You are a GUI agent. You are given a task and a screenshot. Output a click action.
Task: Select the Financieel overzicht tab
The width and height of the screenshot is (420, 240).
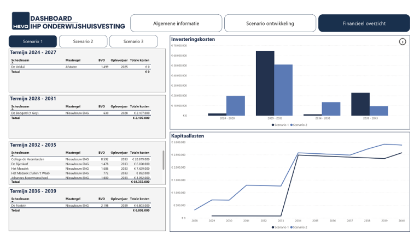click(x=364, y=23)
